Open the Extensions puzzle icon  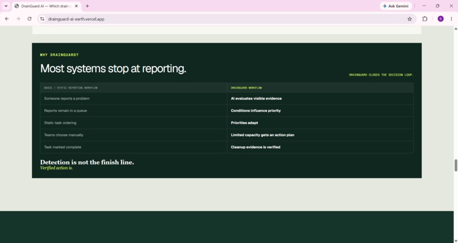click(424, 19)
